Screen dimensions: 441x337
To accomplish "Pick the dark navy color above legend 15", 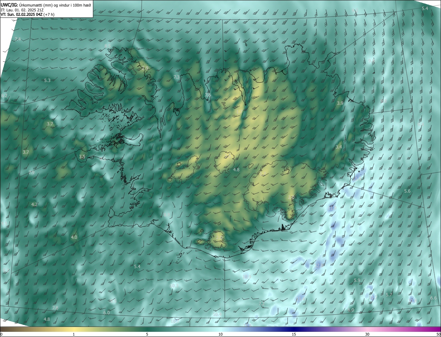I will [x=294, y=329].
